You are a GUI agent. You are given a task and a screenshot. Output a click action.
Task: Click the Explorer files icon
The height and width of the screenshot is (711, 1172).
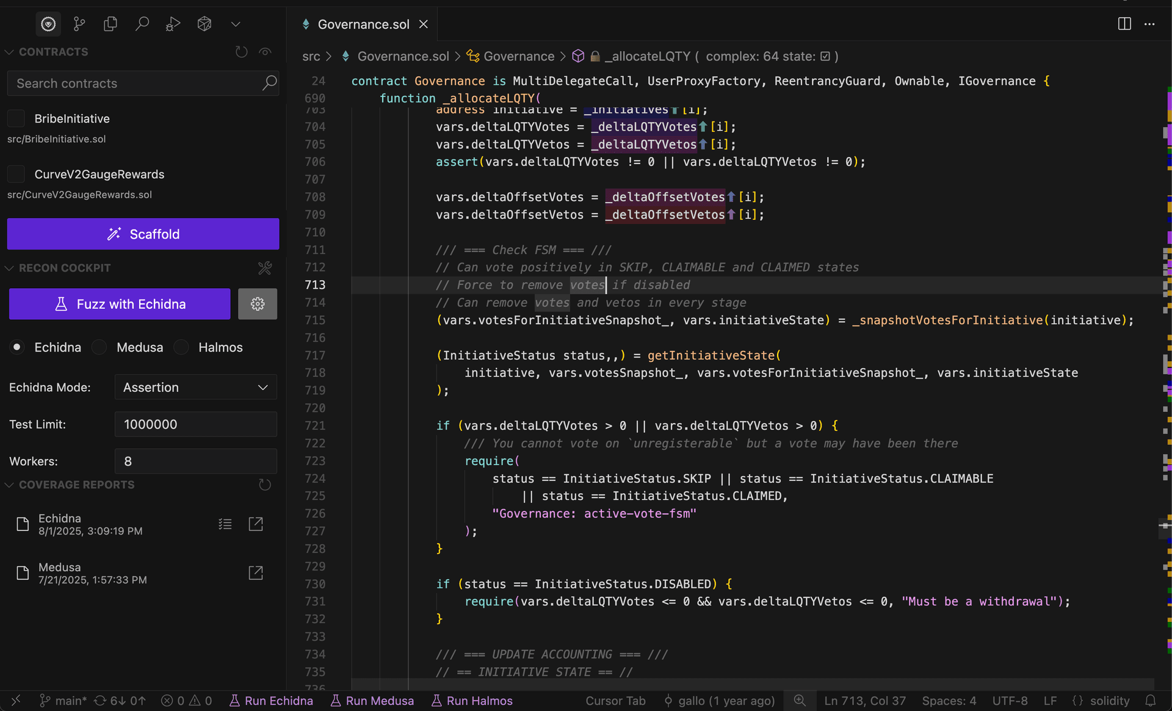110,24
